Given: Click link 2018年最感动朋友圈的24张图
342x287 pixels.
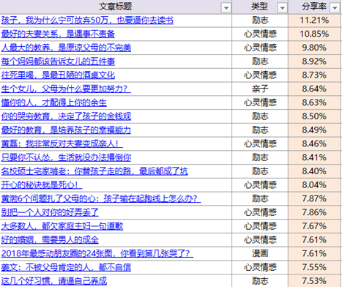Looking at the screenshot, I should coord(97,253).
